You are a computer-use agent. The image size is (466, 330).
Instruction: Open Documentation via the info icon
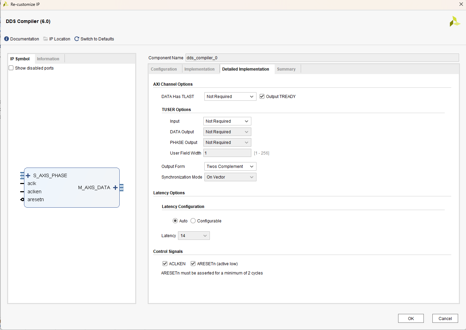[x=7, y=39]
